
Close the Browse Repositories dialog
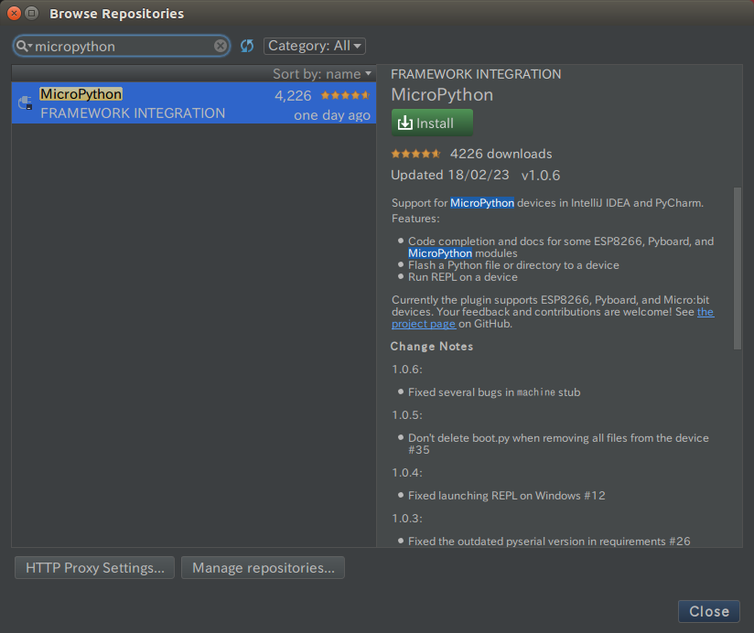click(709, 611)
